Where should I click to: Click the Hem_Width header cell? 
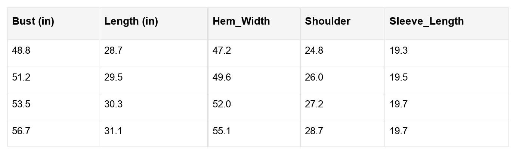[241, 22]
